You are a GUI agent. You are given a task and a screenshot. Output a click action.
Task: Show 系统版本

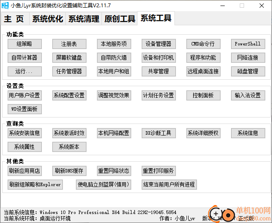pos(69,147)
